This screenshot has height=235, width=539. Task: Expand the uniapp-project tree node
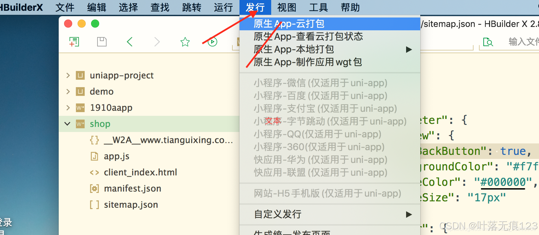click(x=68, y=75)
